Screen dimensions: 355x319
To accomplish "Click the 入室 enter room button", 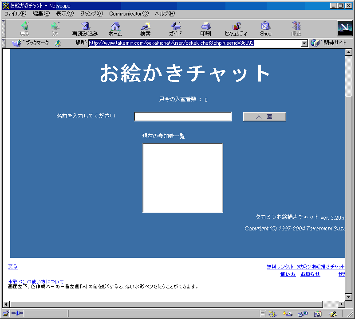I will pos(264,117).
